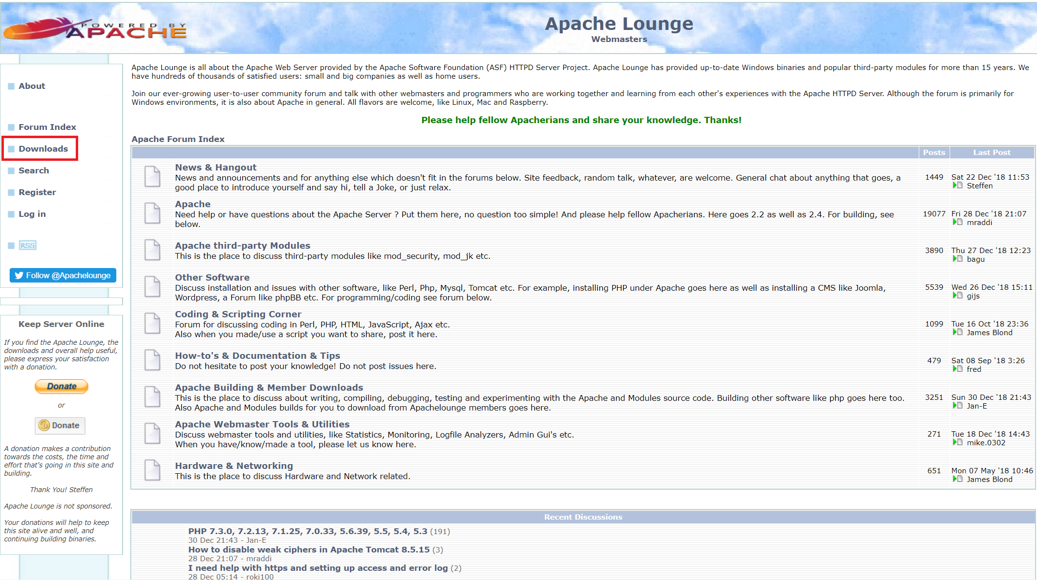Click the Coding & Scripting Corner forum icon

click(x=152, y=323)
